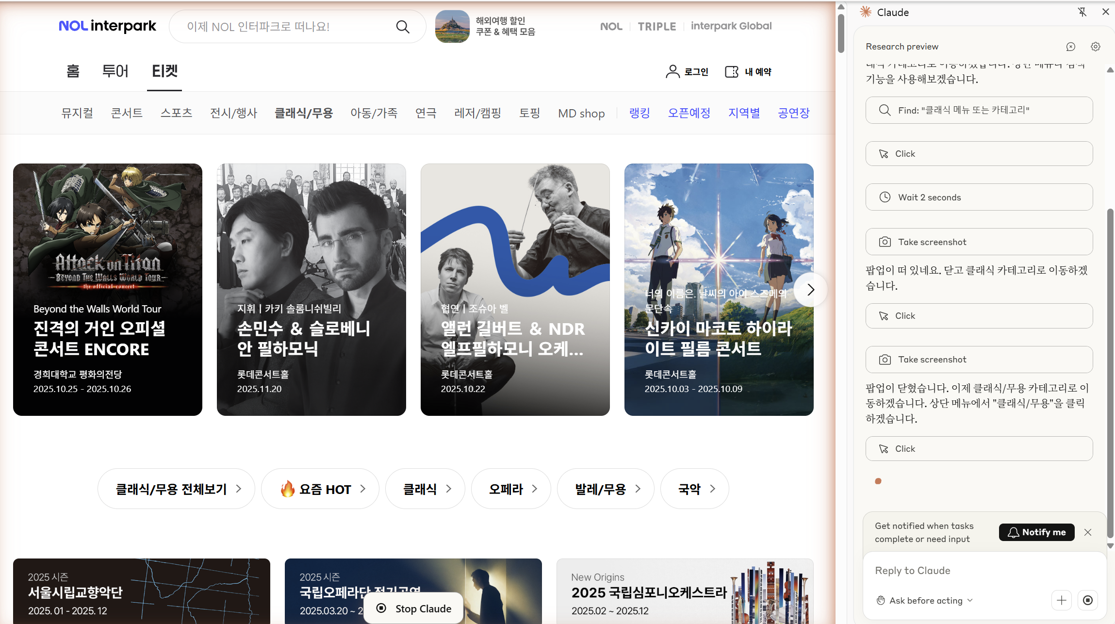The image size is (1115, 624).
Task: Expand the 클래식/무용 전체보기 chevron button
Action: [176, 489]
